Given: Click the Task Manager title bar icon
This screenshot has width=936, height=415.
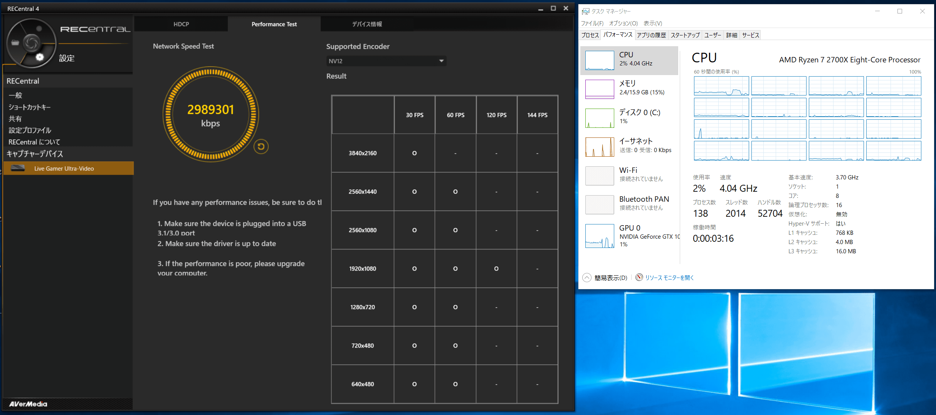Looking at the screenshot, I should coord(586,11).
